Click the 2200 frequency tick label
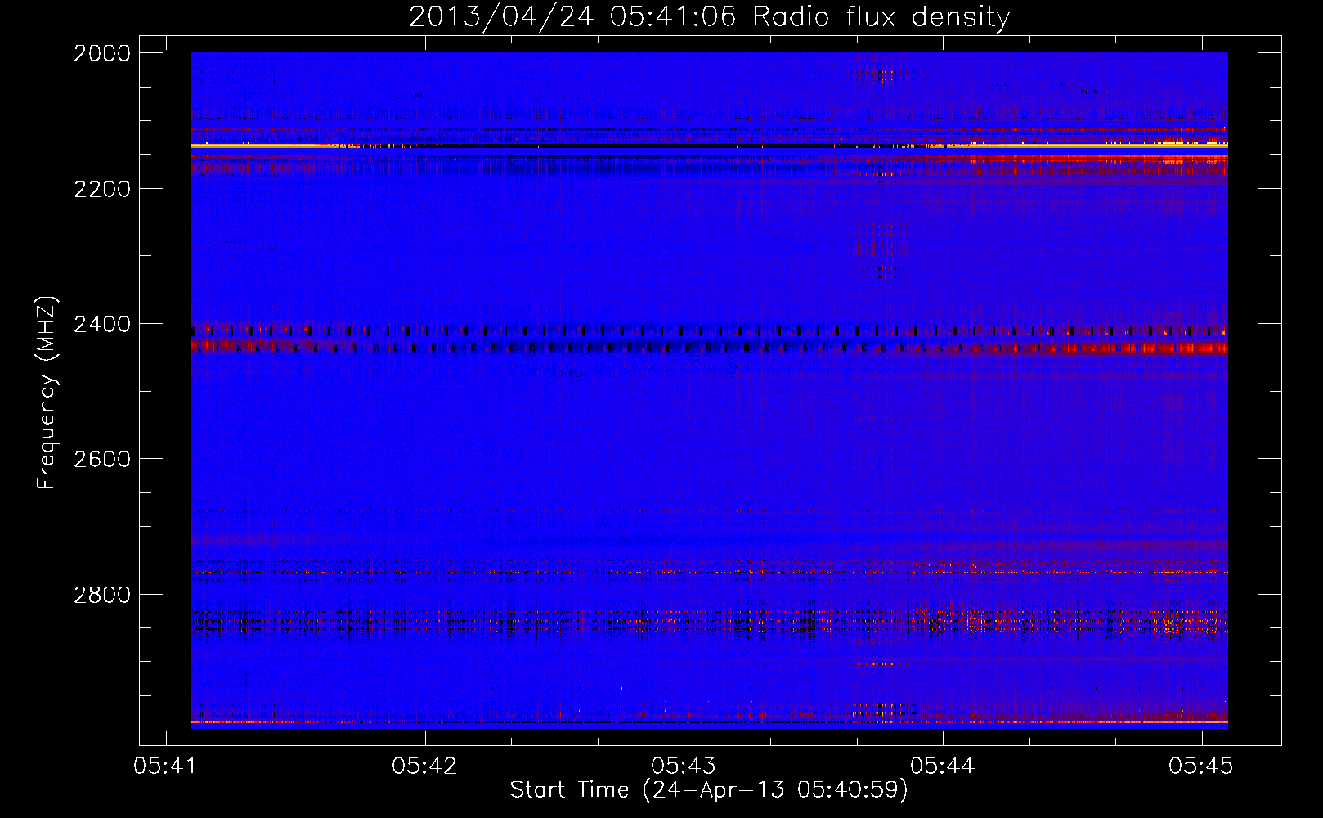1323x818 pixels. point(102,189)
